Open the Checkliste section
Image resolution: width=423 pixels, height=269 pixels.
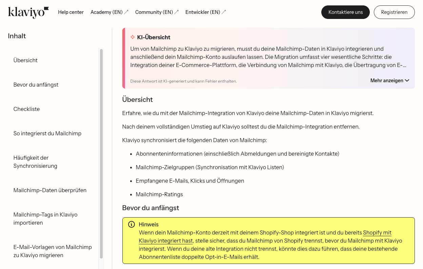(x=26, y=109)
